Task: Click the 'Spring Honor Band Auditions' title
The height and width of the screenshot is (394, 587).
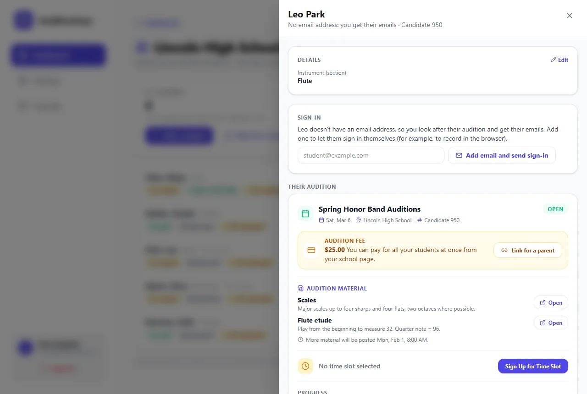Action: pyautogui.click(x=370, y=209)
